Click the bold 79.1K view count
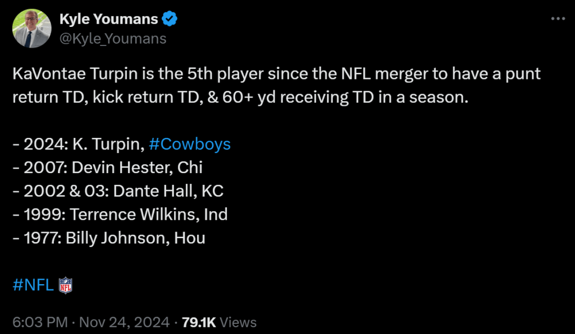The image size is (575, 334). [x=199, y=322]
